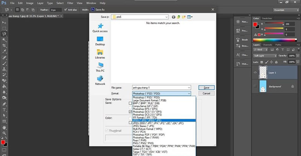The height and width of the screenshot is (156, 301).
Task: Go to This PC location
Action: tap(100, 67)
